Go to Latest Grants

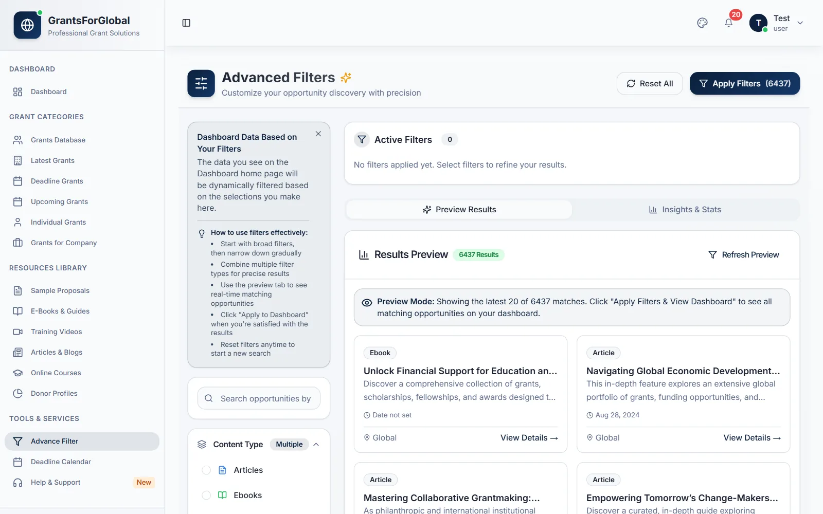82,160
